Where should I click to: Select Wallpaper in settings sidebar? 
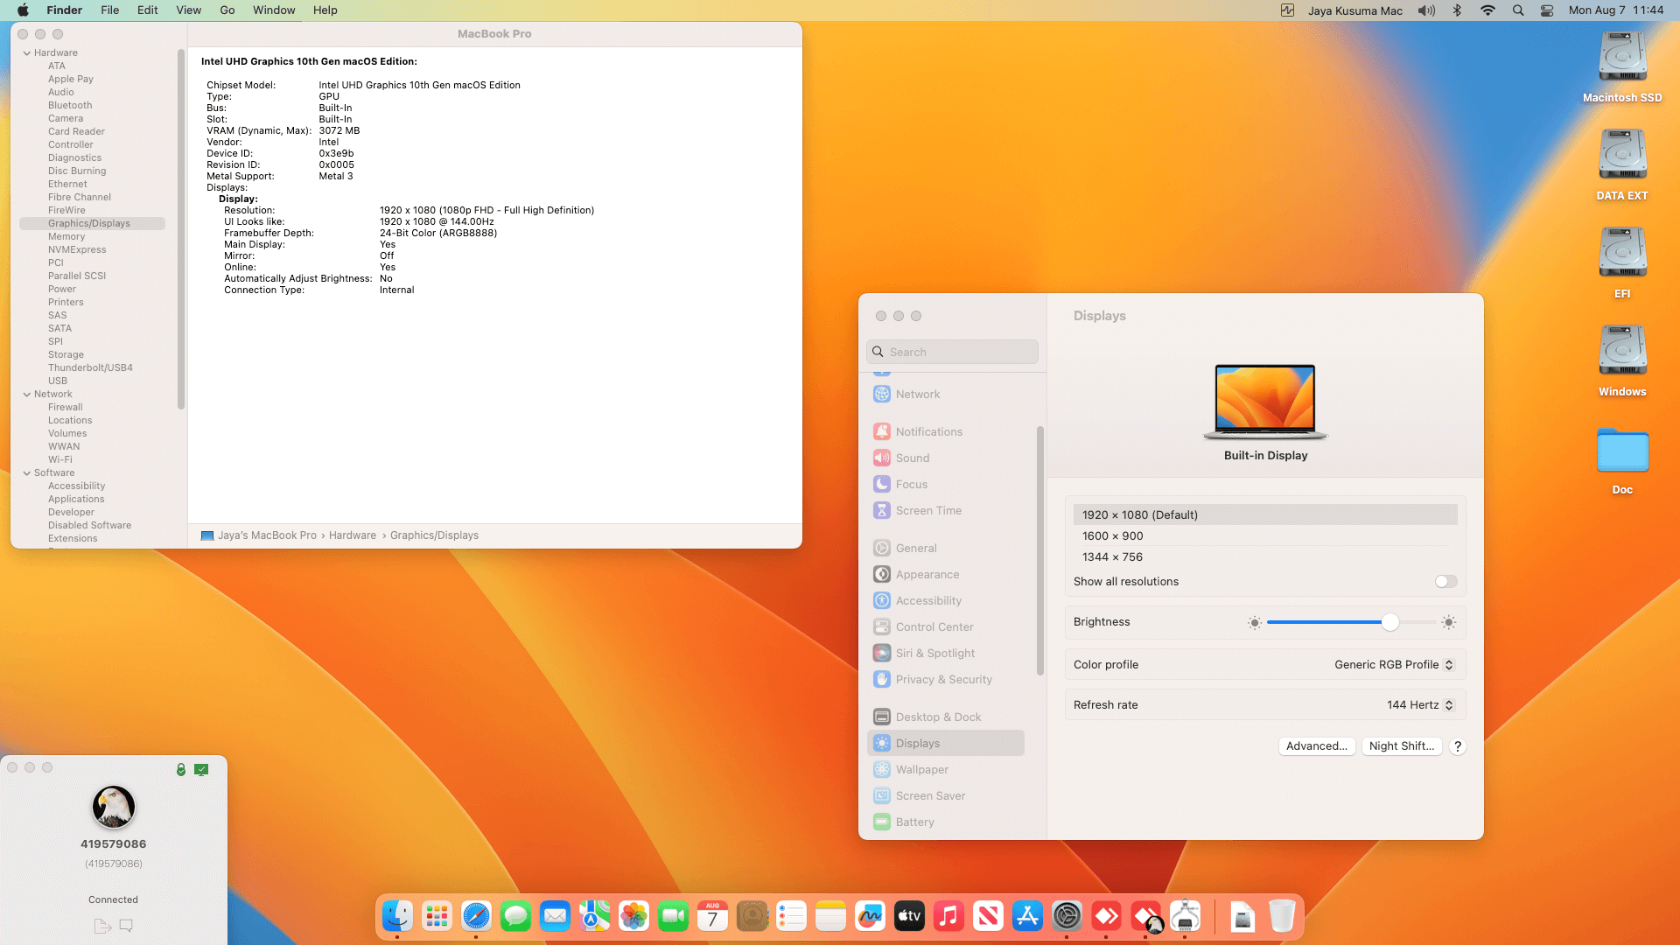(921, 770)
